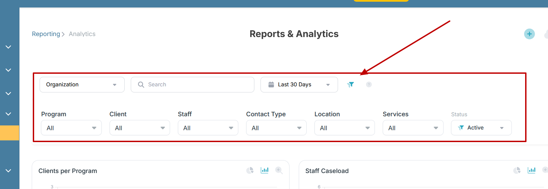
Task: Expand the fourth sidebar chevron
Action: point(9,114)
